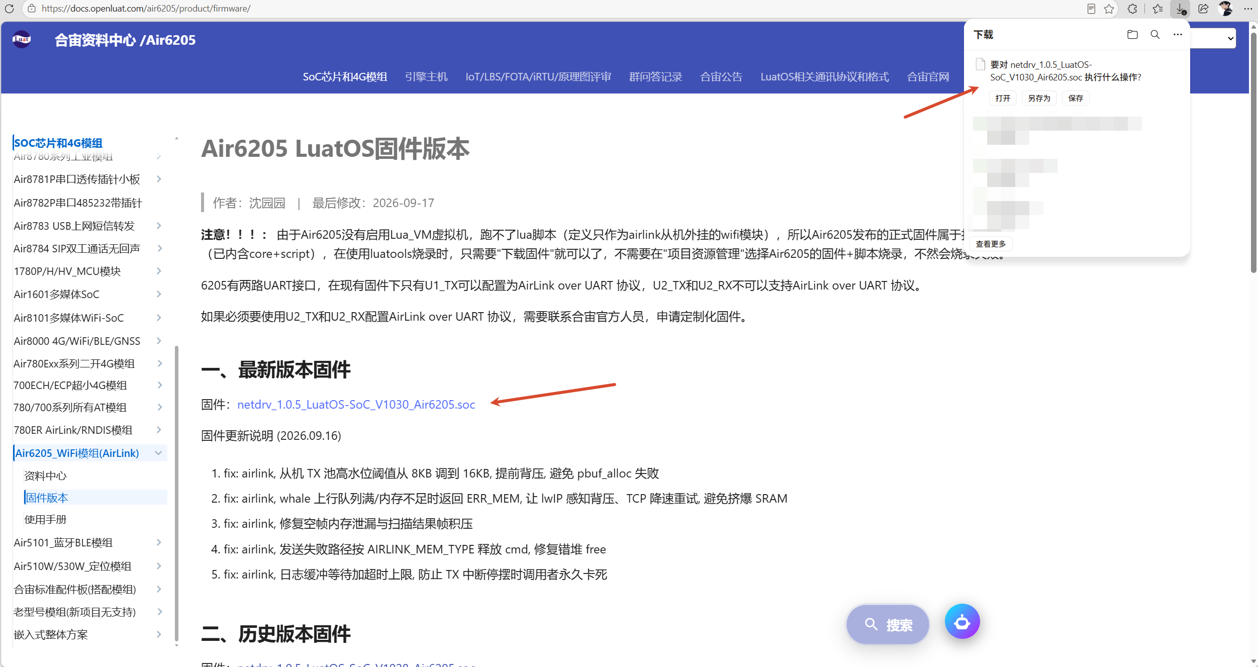Open 780/700系列所有AT模组 sidebar item
Image resolution: width=1258 pixels, height=667 pixels.
70,407
